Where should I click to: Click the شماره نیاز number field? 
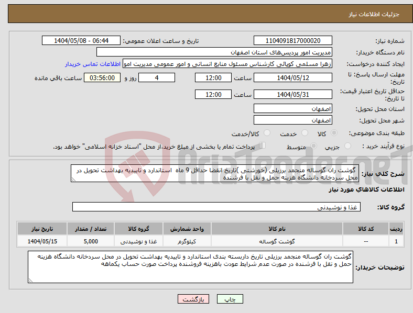tap(292, 40)
